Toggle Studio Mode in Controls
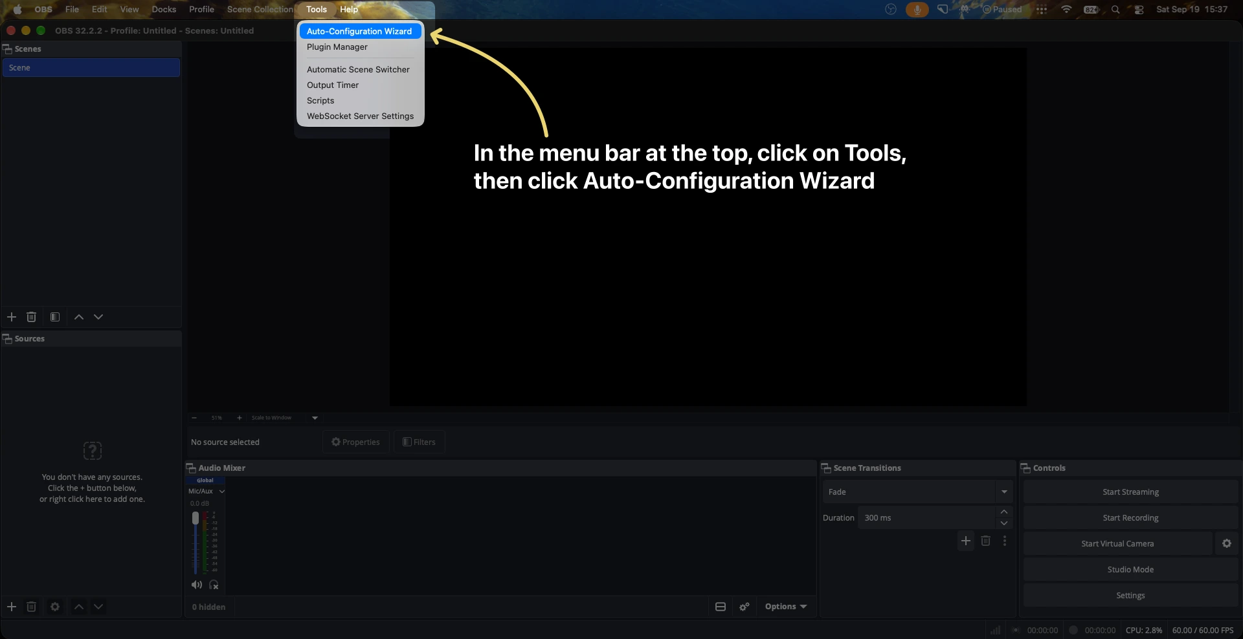The height and width of the screenshot is (639, 1243). pos(1130,570)
